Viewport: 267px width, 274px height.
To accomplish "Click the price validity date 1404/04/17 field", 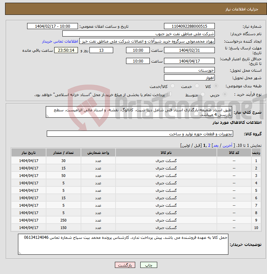I will [189, 61].
